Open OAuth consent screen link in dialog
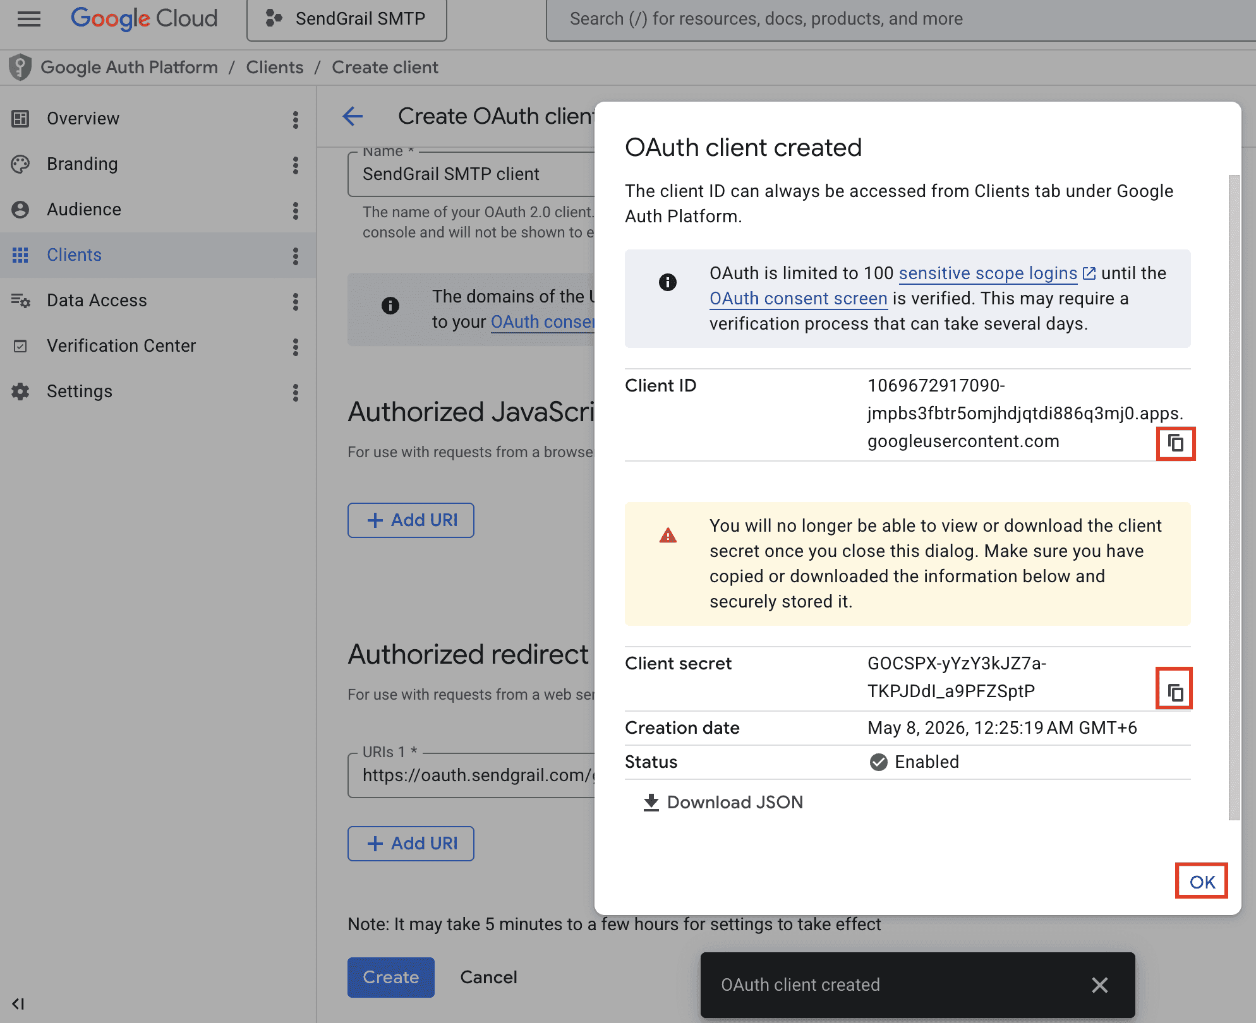This screenshot has height=1023, width=1256. click(x=799, y=299)
